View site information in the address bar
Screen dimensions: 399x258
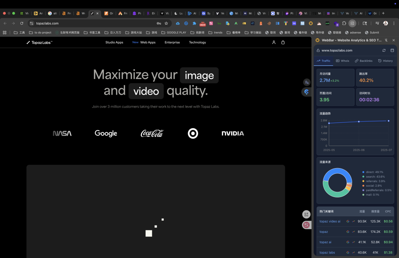coord(31,23)
